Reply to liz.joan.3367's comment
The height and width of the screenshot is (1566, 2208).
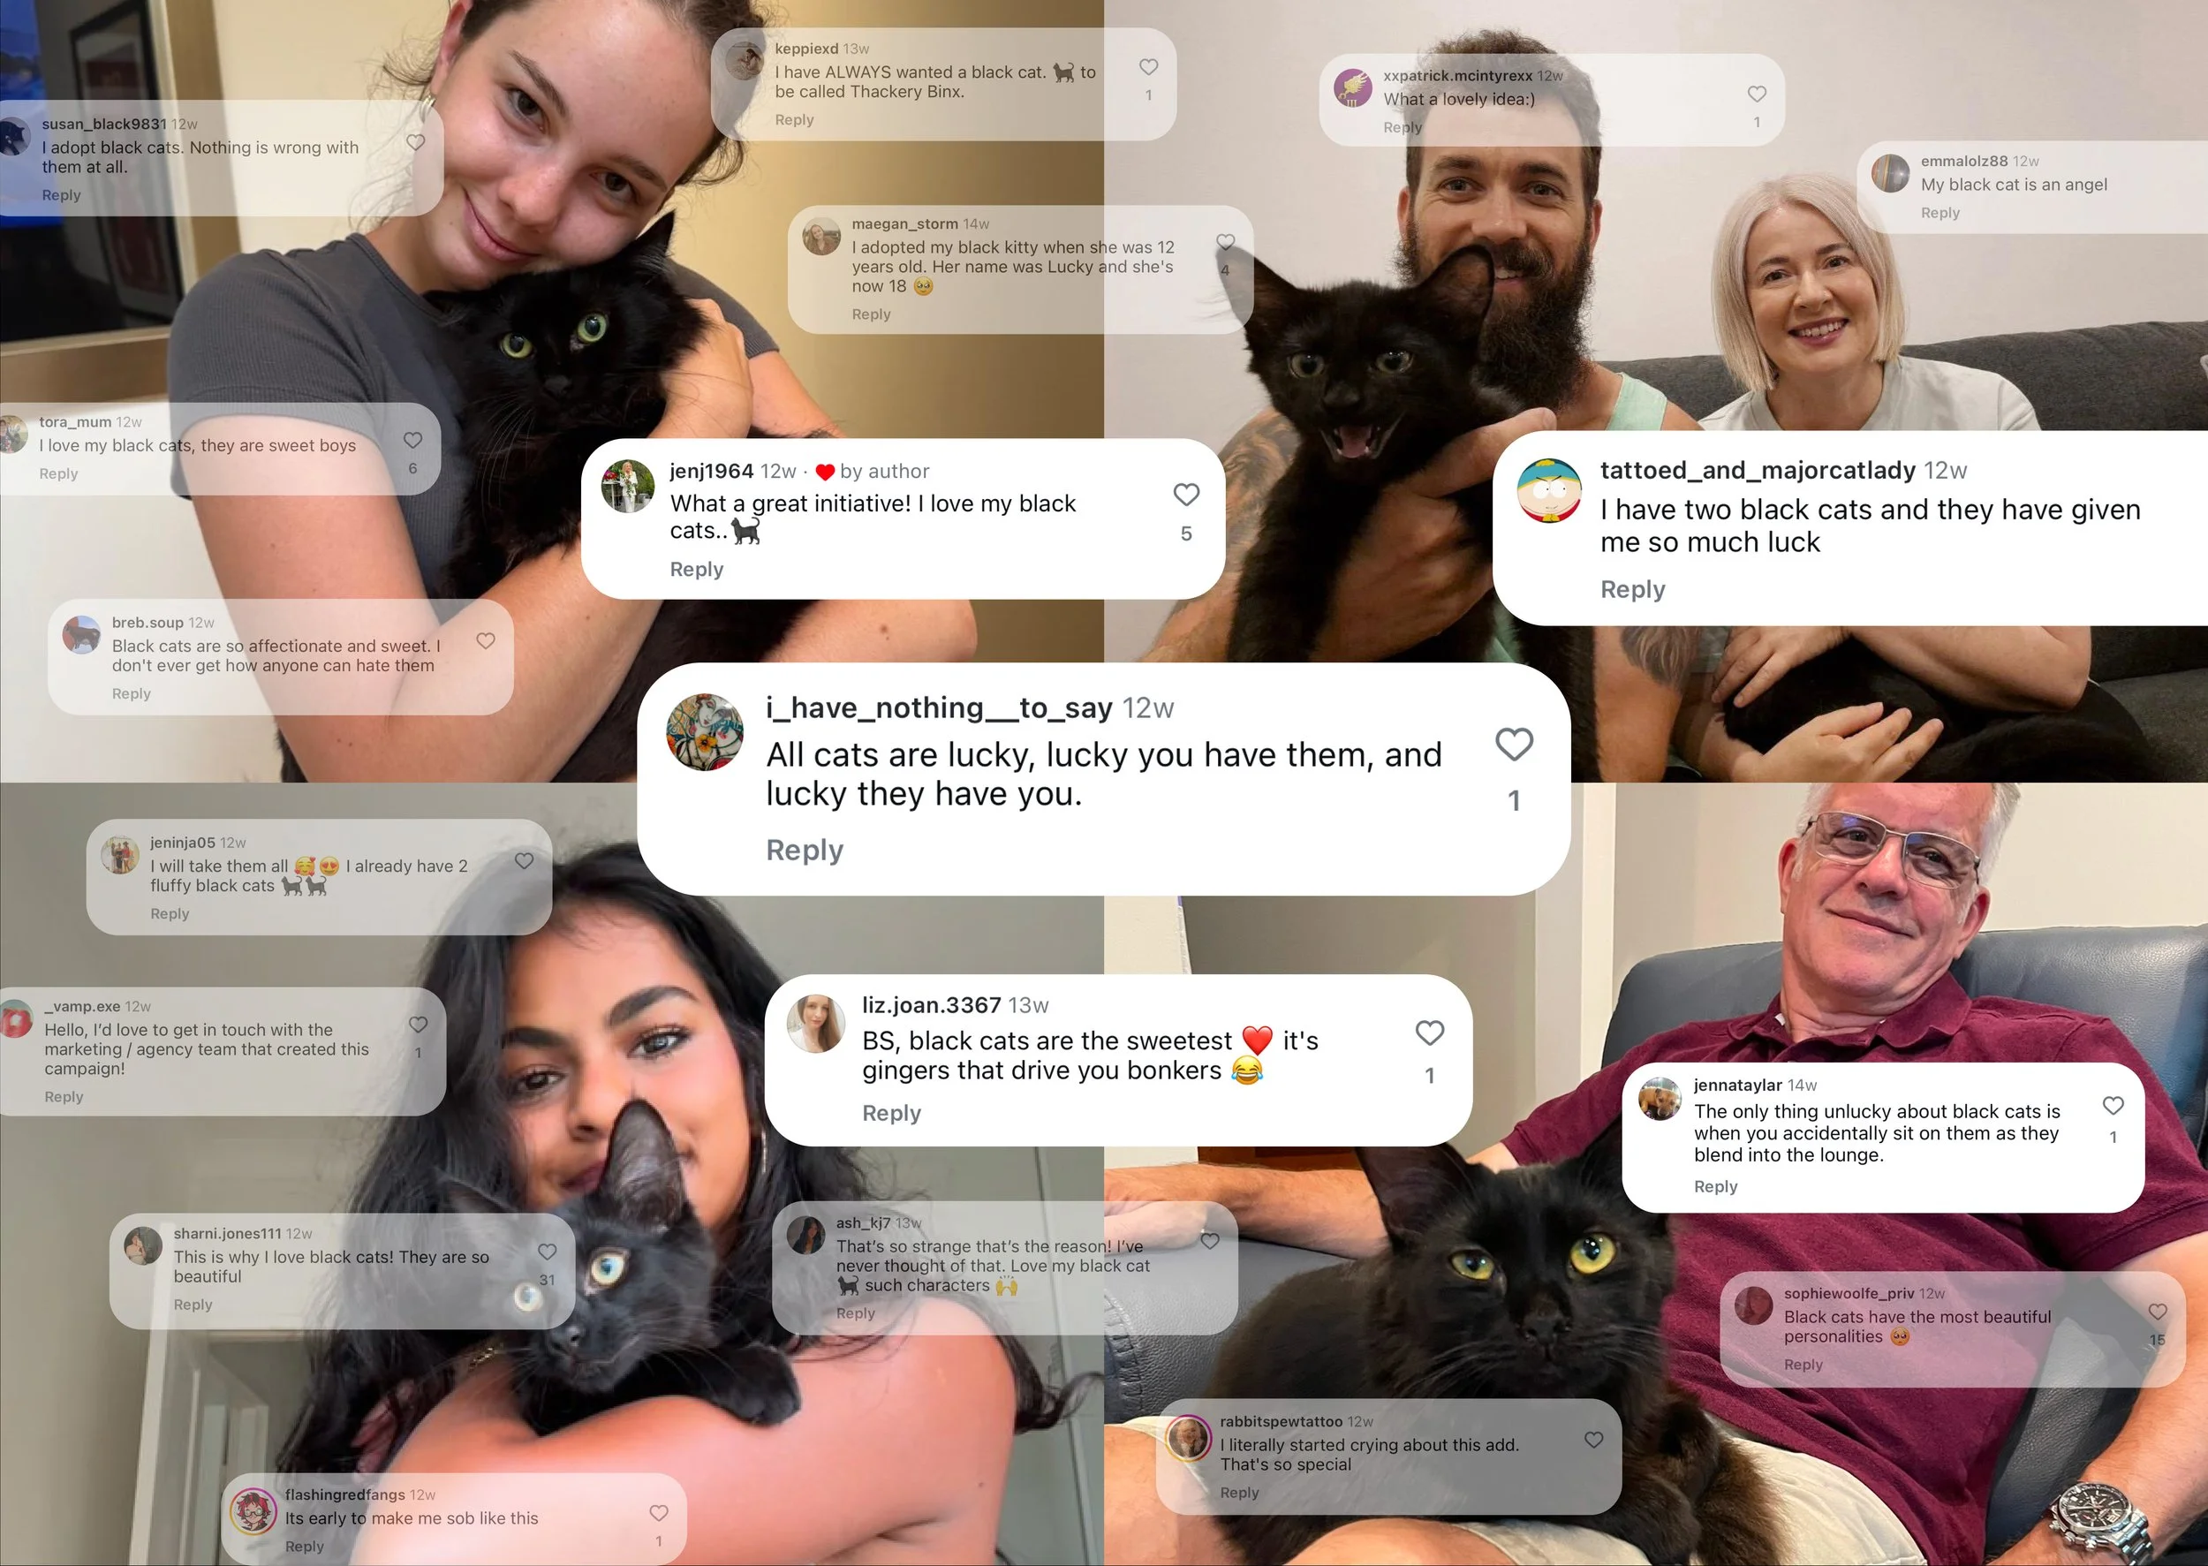pyautogui.click(x=891, y=1113)
